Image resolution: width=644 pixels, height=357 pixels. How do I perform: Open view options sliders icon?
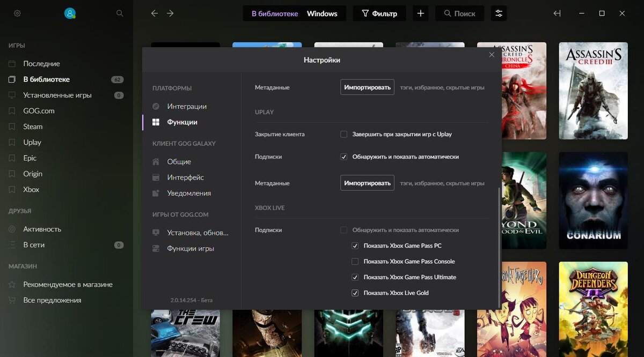coord(499,13)
